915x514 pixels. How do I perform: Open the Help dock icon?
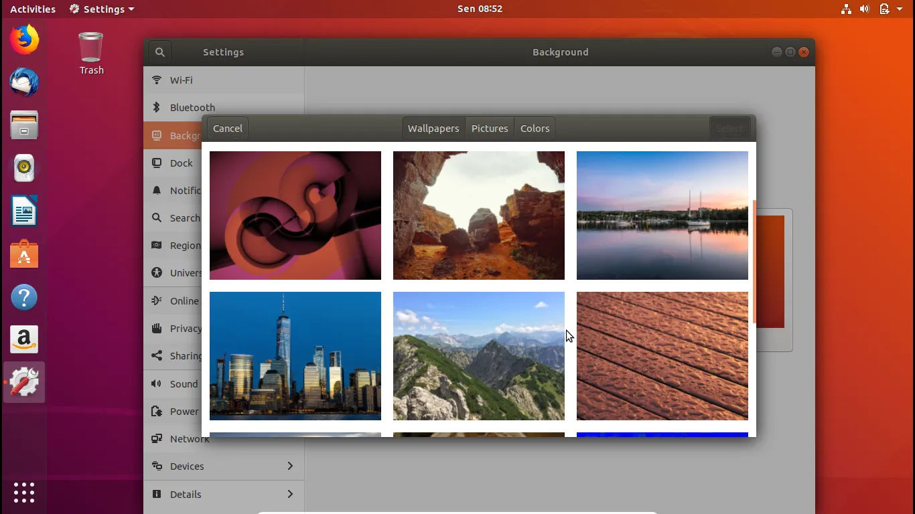[24, 296]
